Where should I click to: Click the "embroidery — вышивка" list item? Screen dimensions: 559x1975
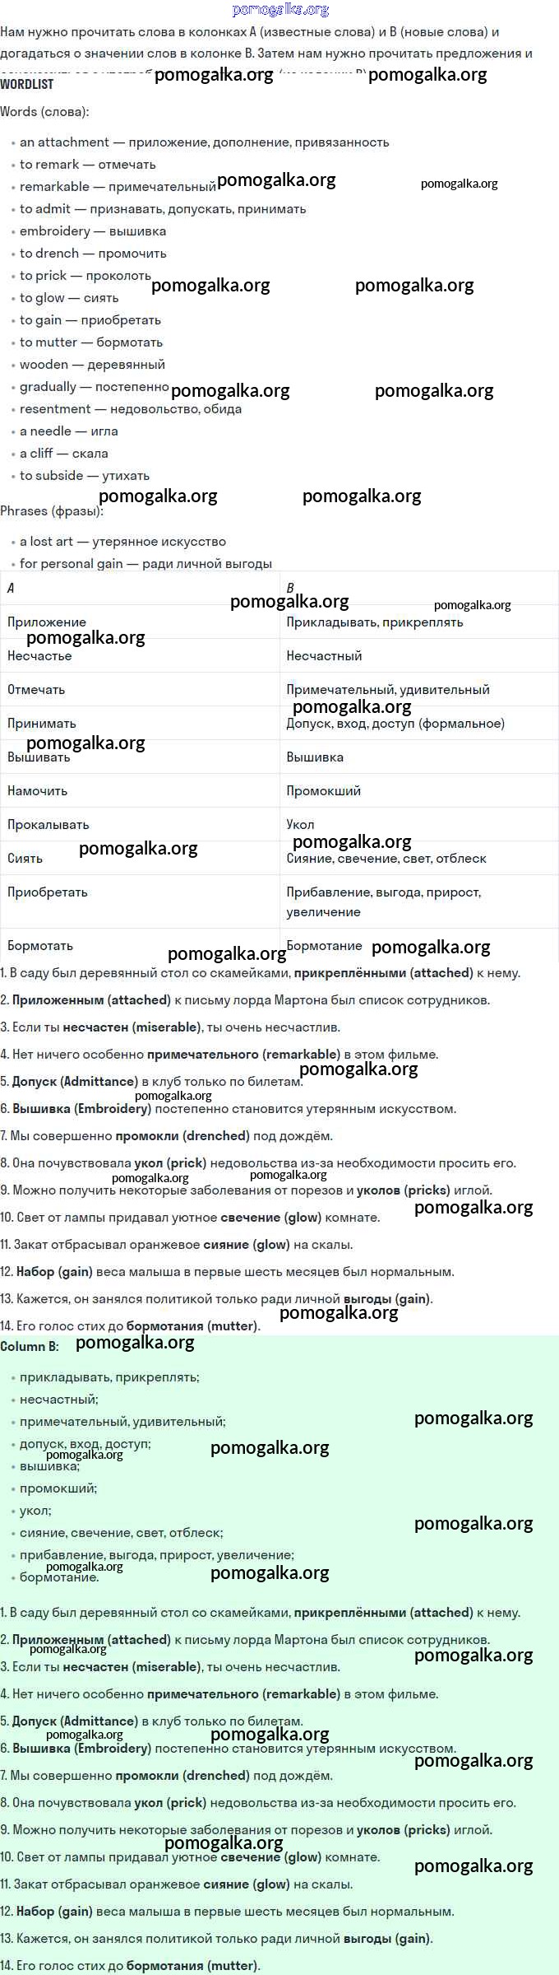[92, 231]
